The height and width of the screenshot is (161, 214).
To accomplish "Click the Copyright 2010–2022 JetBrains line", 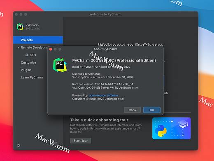I will pos(98,99).
